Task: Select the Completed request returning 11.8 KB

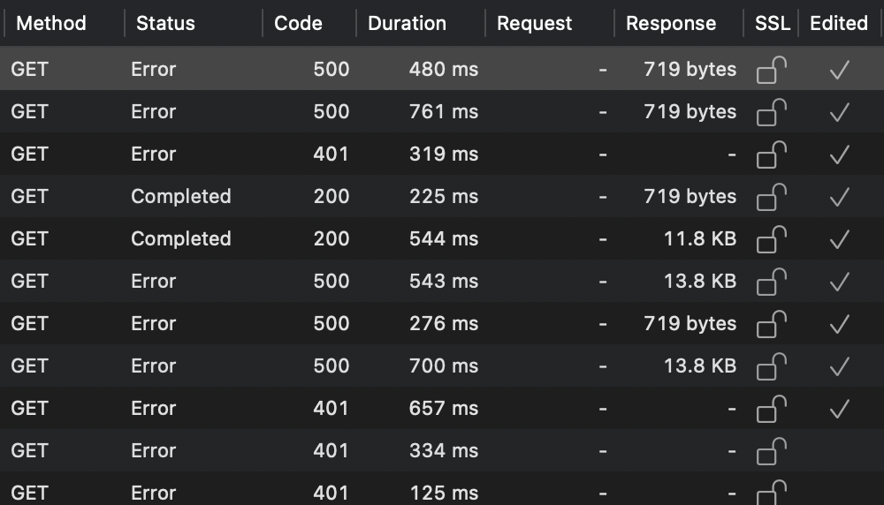Action: tap(354, 239)
